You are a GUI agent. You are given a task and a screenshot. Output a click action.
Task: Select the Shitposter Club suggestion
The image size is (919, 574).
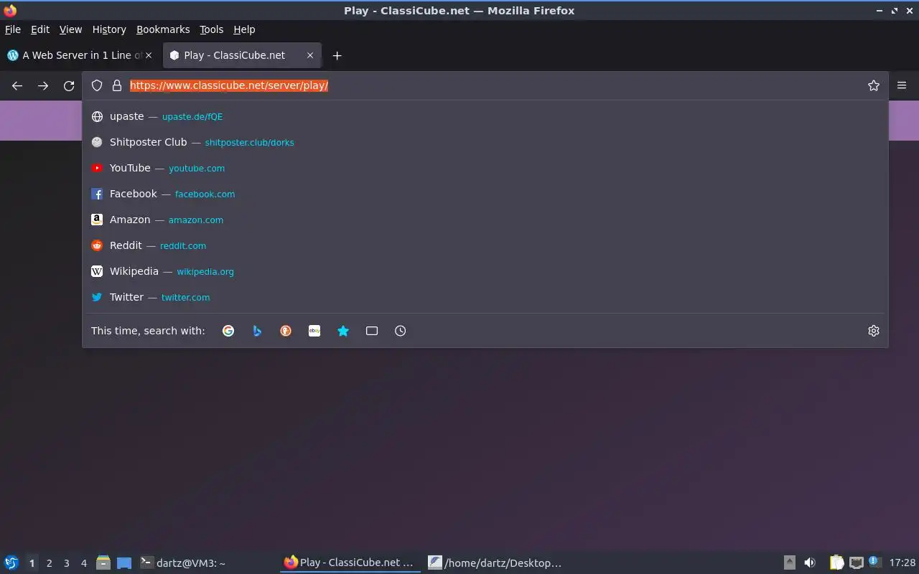click(x=485, y=142)
